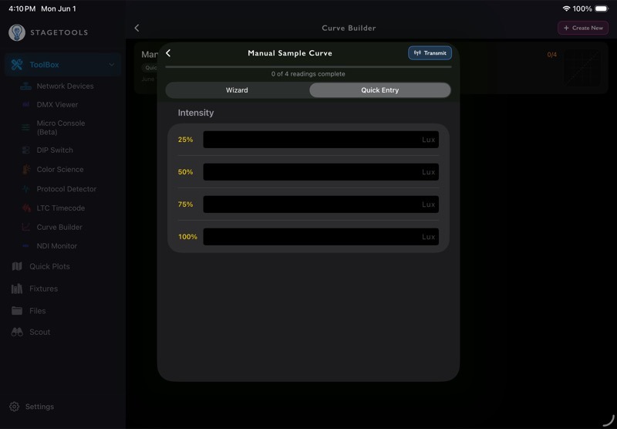
Task: Click the readings progress bar
Action: 308,67
